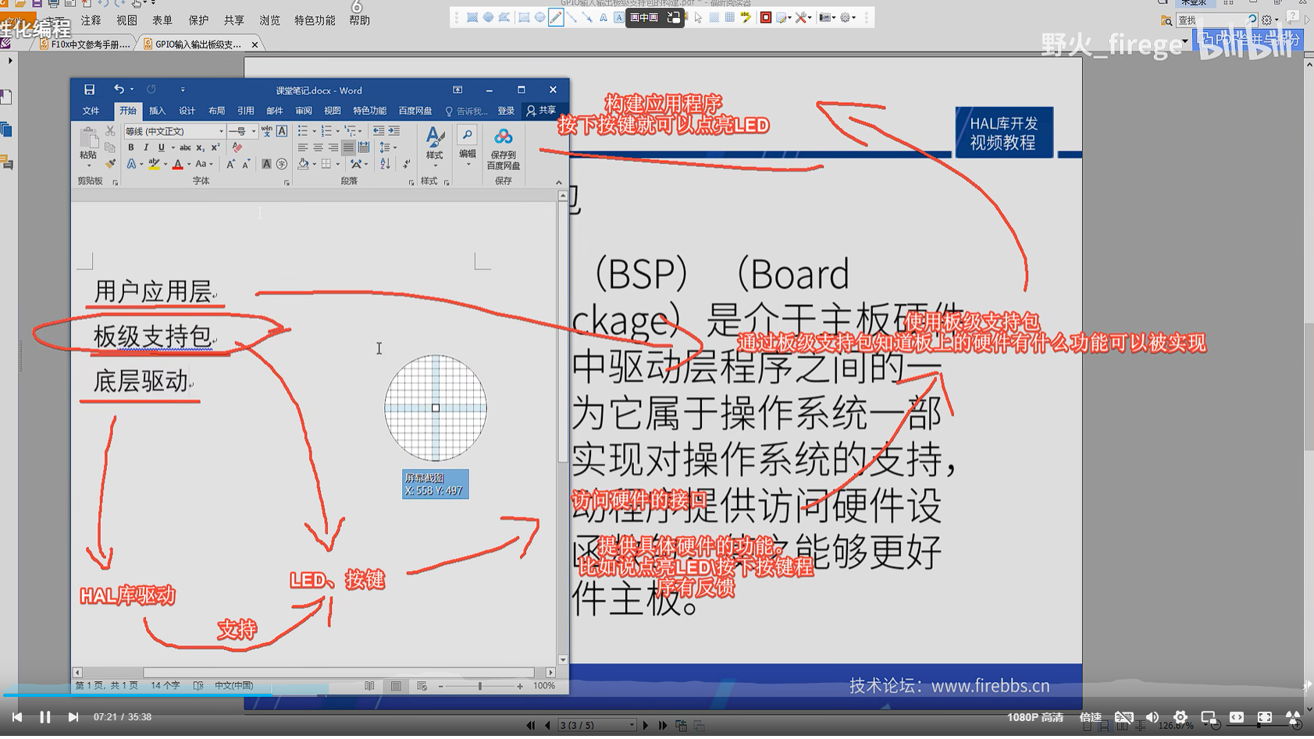Select the pencil annotation tool in the PDF toolbar
This screenshot has height=739, width=1314.
556,18
